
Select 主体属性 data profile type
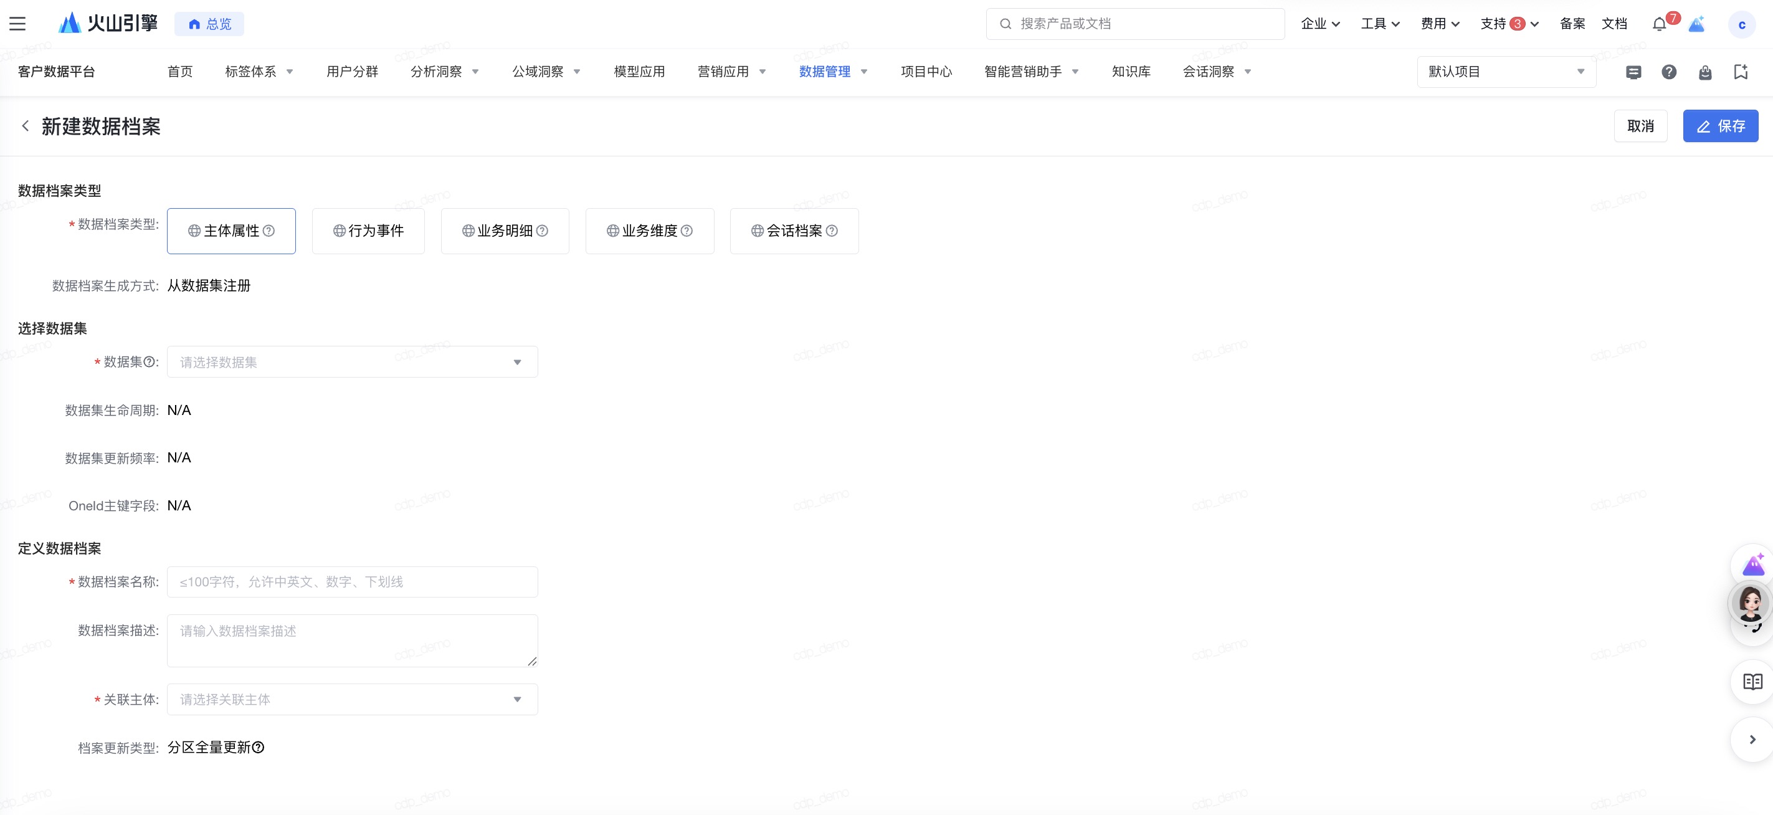pyautogui.click(x=231, y=231)
